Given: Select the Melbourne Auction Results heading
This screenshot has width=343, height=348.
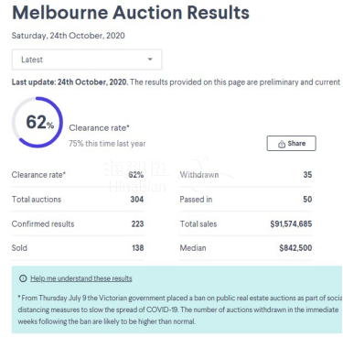Looking at the screenshot, I should coord(131,13).
